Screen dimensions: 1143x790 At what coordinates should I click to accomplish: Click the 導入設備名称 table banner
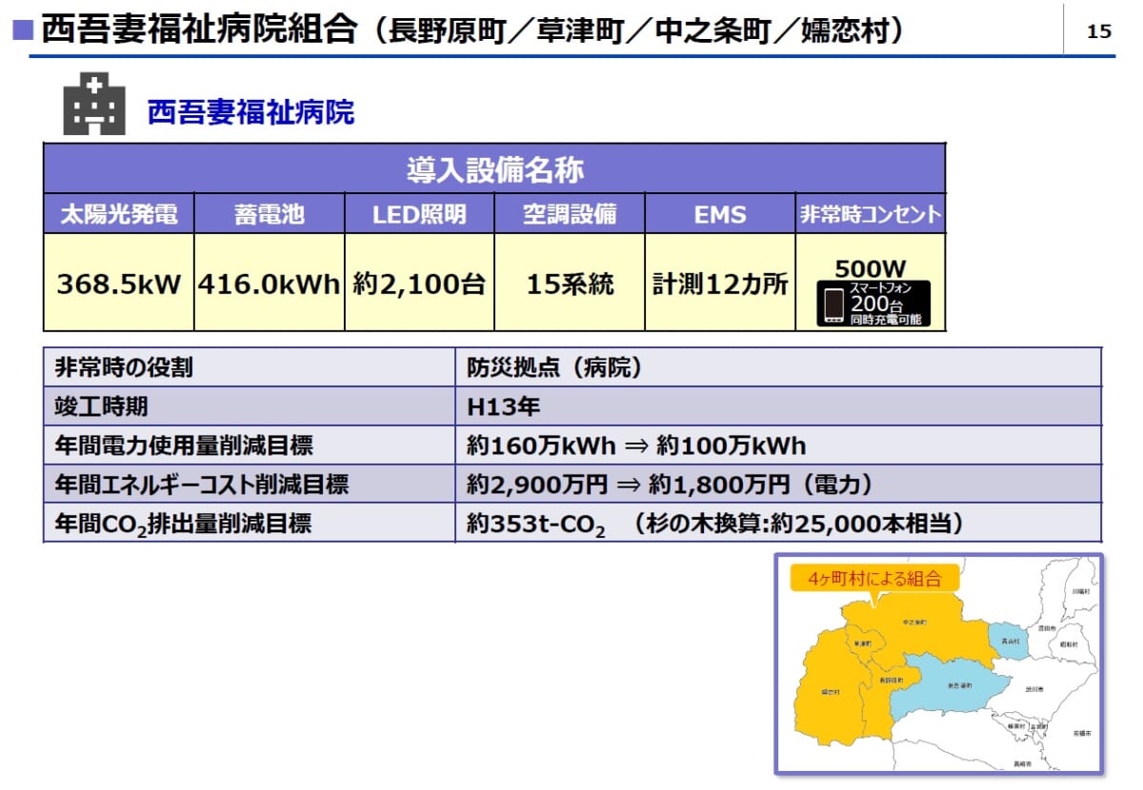[x=494, y=170]
